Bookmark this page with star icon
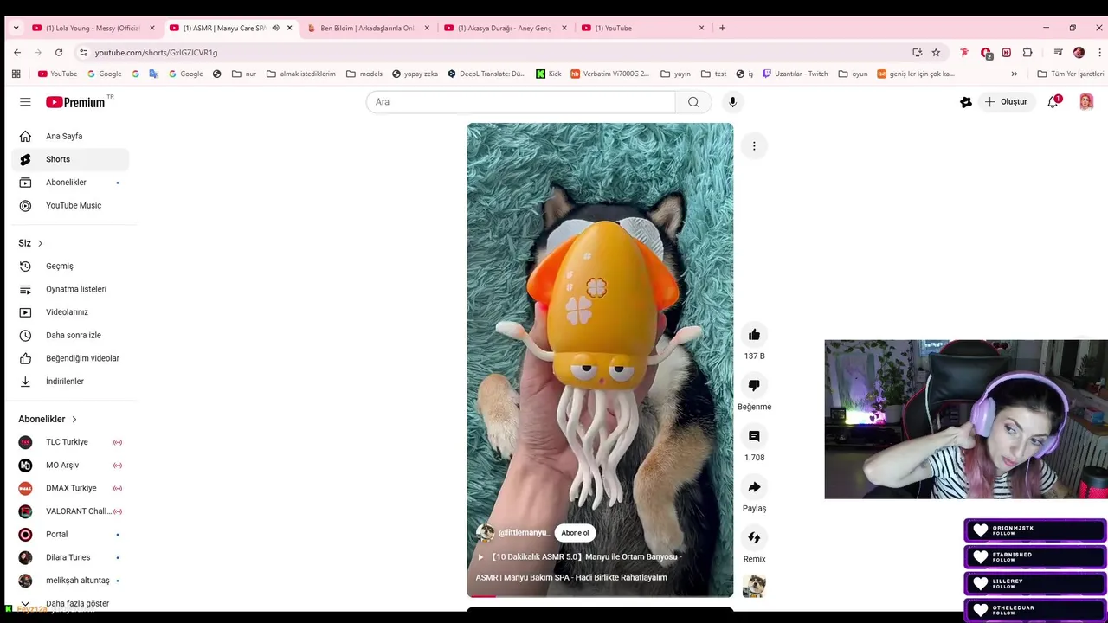 [x=936, y=53]
